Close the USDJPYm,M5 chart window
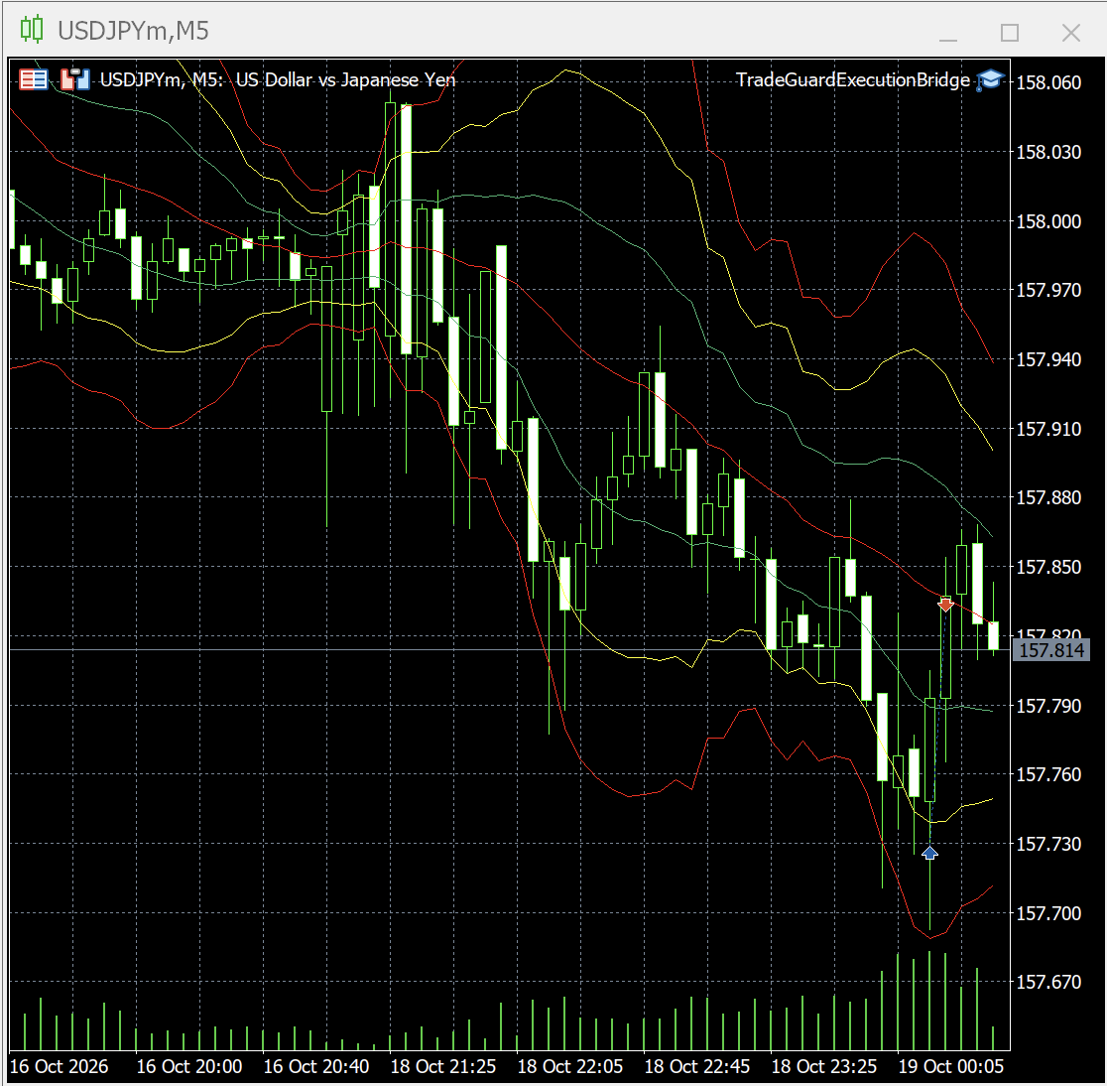 point(1071,33)
